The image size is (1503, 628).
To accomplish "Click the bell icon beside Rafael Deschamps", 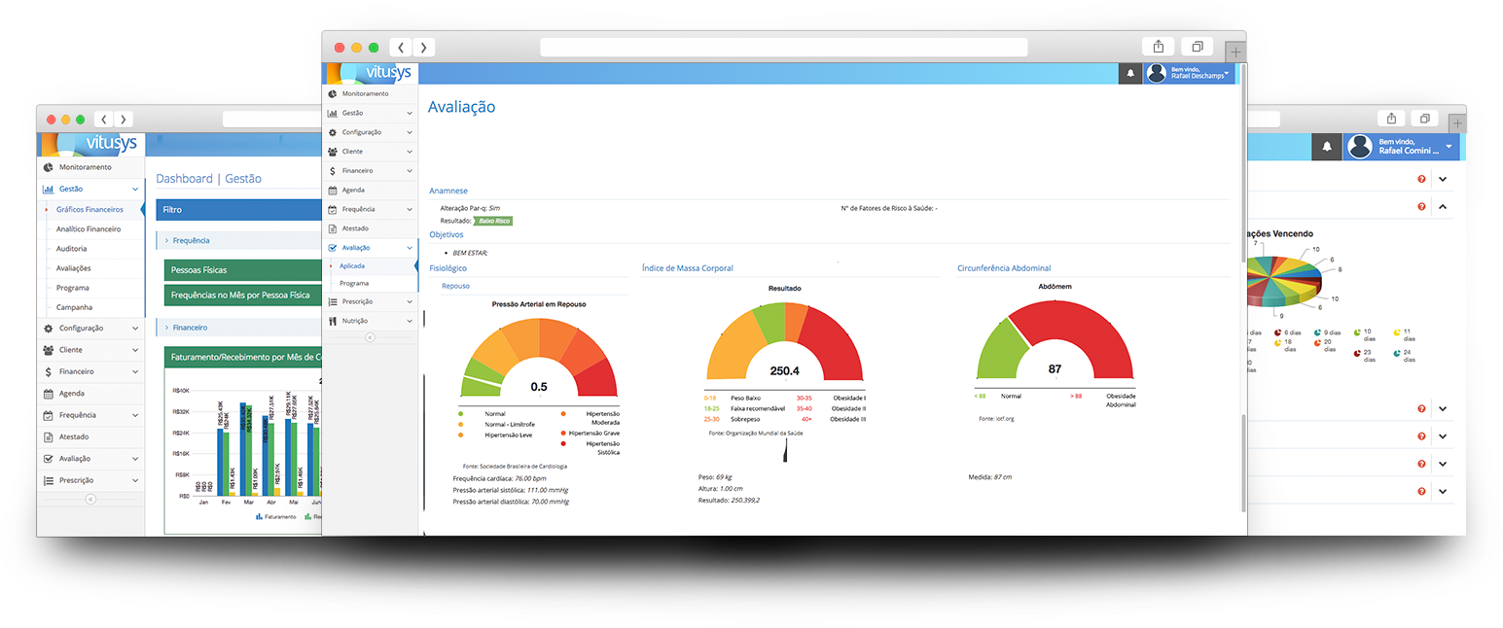I will 1129,73.
